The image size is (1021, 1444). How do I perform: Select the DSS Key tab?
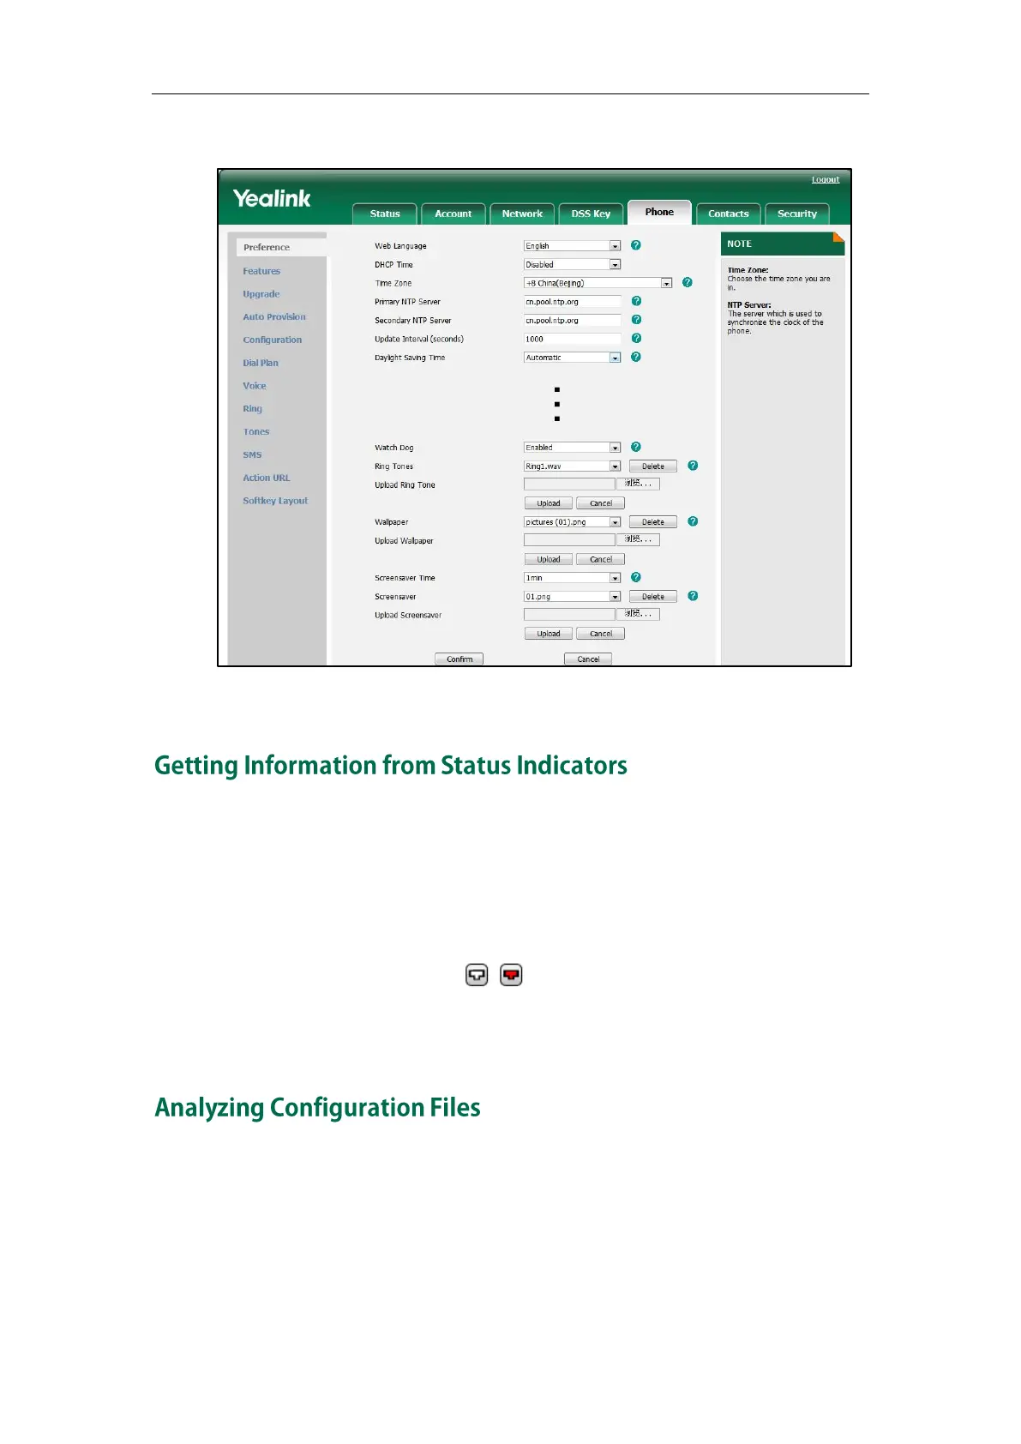tap(591, 214)
